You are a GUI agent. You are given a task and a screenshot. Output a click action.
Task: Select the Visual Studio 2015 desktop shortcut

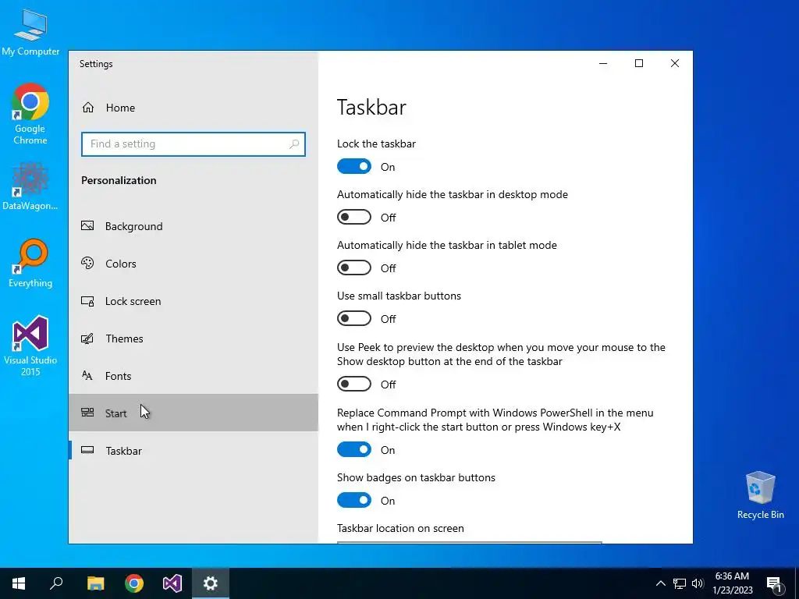(30, 346)
